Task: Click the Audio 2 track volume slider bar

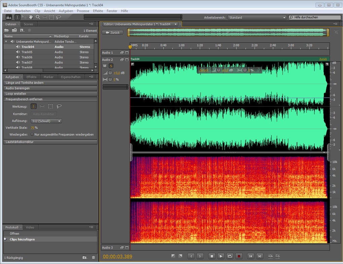Action: point(115,87)
